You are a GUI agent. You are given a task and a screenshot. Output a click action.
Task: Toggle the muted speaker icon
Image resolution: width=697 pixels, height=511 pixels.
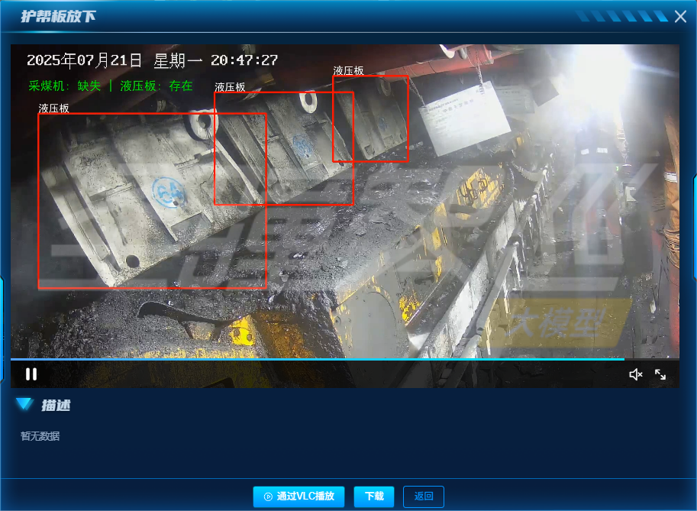(x=635, y=374)
